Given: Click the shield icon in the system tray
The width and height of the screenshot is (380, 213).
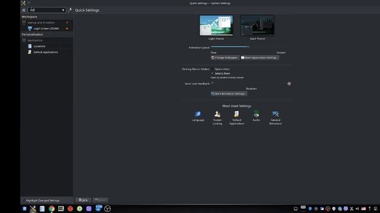Looking at the screenshot, I should tap(334, 209).
